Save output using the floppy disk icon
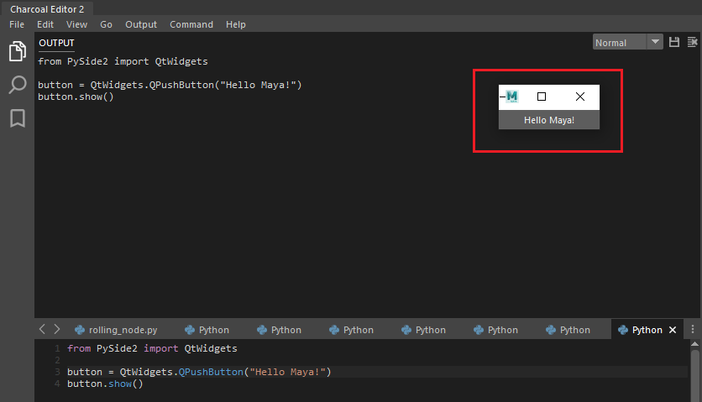Viewport: 702px width, 402px height. (x=673, y=42)
